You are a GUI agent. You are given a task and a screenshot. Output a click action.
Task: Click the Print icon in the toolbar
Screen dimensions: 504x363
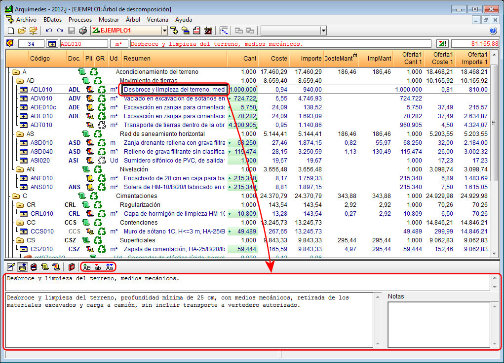click(x=83, y=31)
